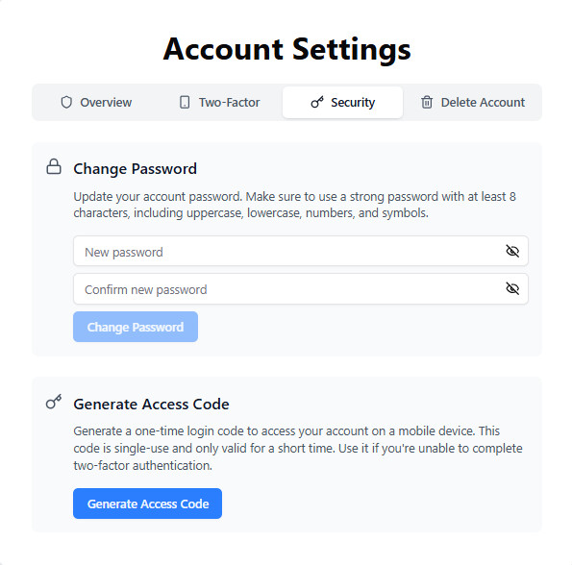Show the New password field contents
This screenshot has width=572, height=565.
point(512,251)
